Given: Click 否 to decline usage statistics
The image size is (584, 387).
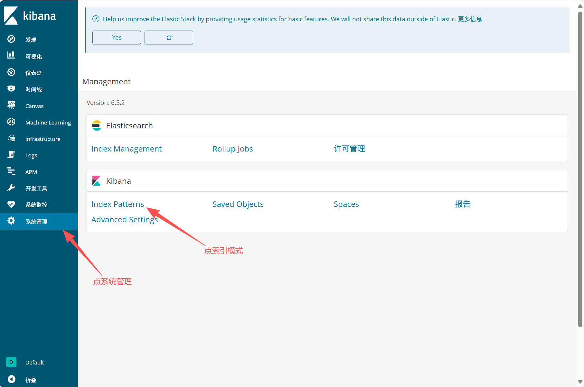Looking at the screenshot, I should click(169, 37).
